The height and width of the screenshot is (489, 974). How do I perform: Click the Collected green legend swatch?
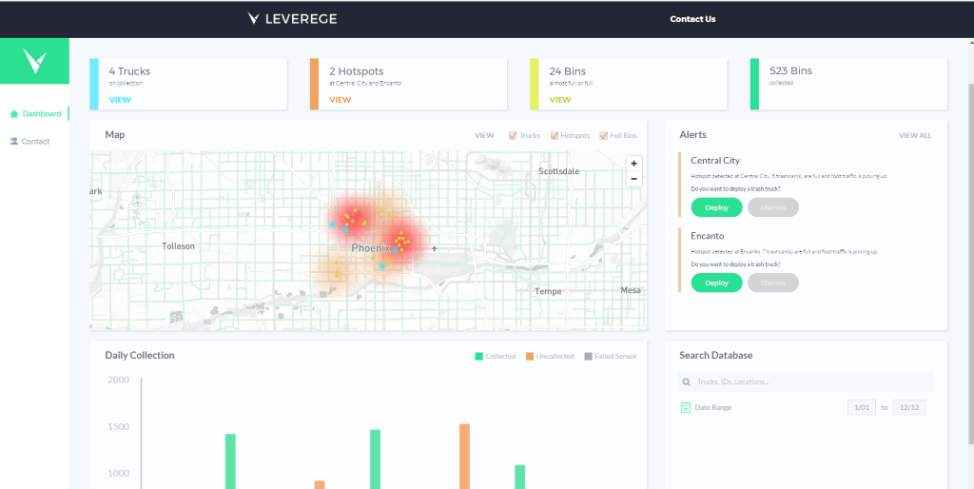click(479, 356)
